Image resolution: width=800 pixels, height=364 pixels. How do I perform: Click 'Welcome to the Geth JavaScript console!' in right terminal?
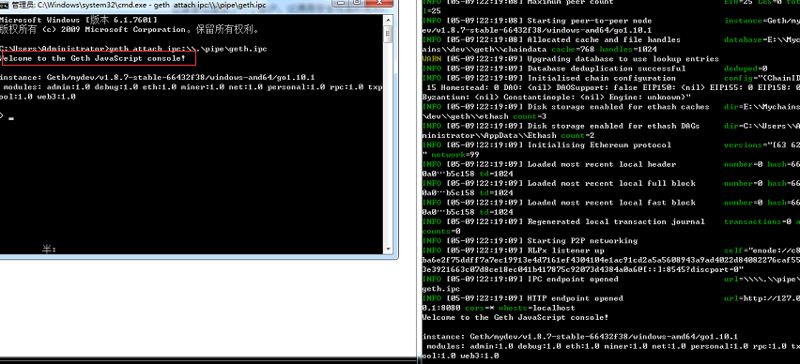tap(515, 317)
